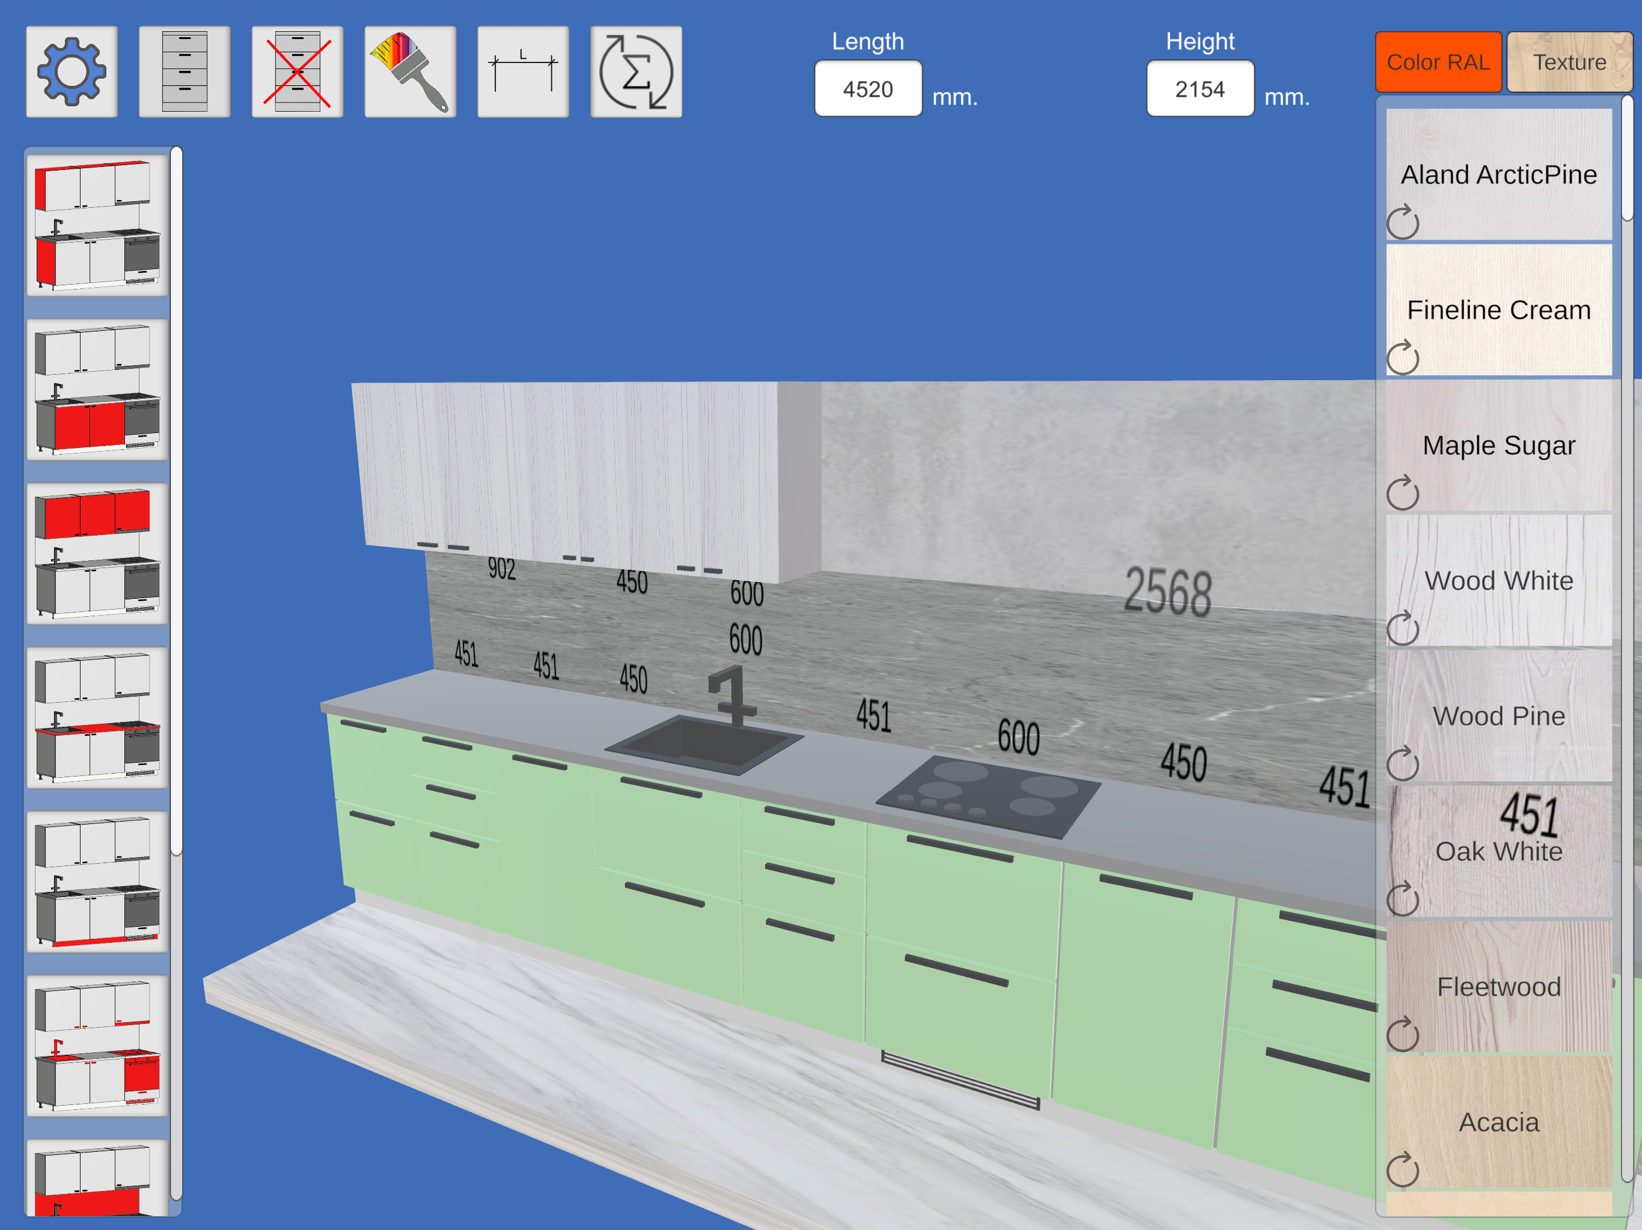Select thumbnail with red handles and appliances
The height and width of the screenshot is (1230, 1642).
tap(97, 1045)
